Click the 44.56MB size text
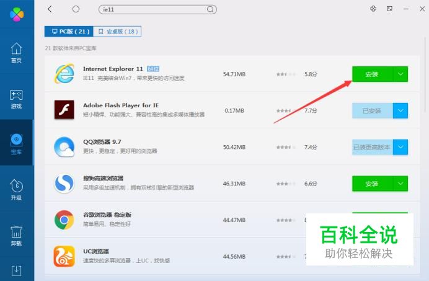 coord(234,257)
